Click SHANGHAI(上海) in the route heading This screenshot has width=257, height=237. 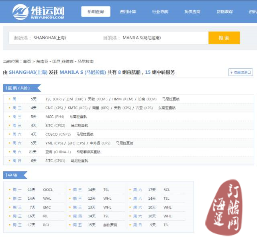[x=28, y=72]
